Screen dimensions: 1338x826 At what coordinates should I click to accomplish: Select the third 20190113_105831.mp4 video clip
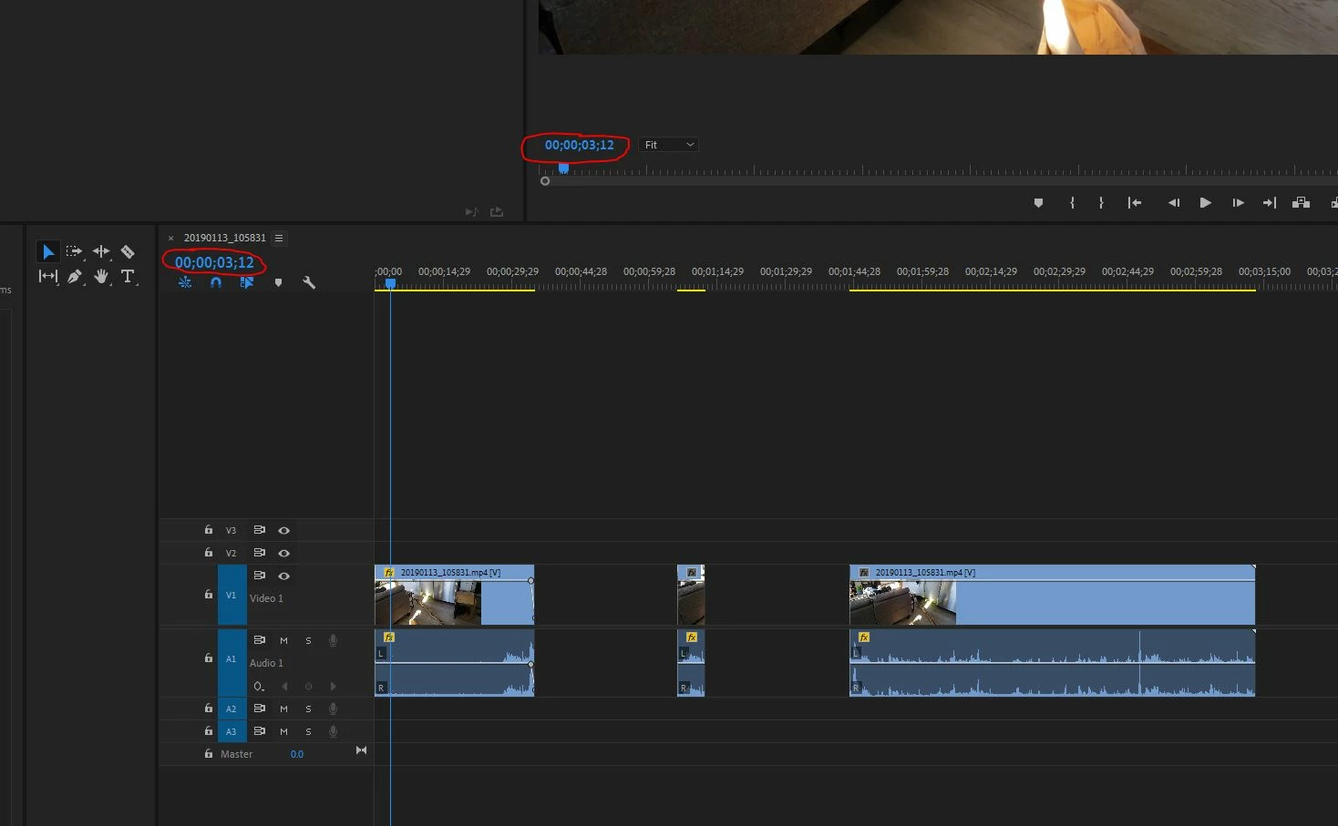(1052, 595)
